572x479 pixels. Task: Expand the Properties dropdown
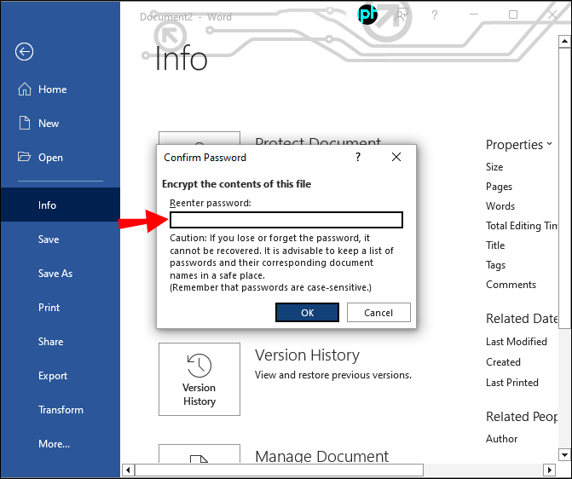click(518, 145)
